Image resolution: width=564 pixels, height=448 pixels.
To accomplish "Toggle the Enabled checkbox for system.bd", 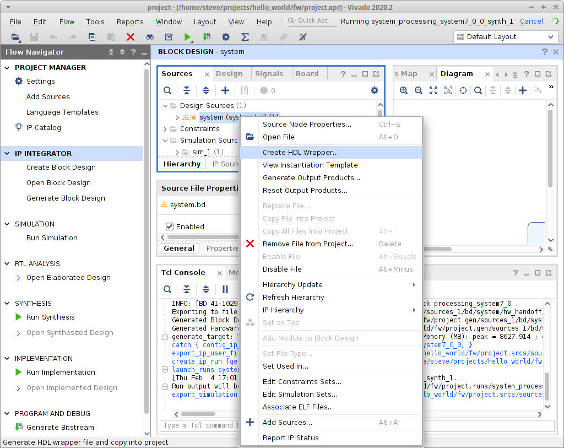I will tap(170, 226).
